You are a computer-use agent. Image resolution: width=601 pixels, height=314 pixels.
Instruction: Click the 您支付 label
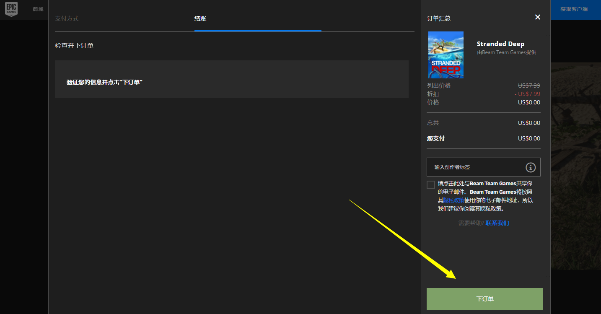(x=436, y=138)
